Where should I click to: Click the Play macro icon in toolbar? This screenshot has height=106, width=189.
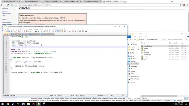(78, 31)
